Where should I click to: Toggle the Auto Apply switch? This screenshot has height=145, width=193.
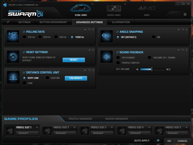click(157, 141)
